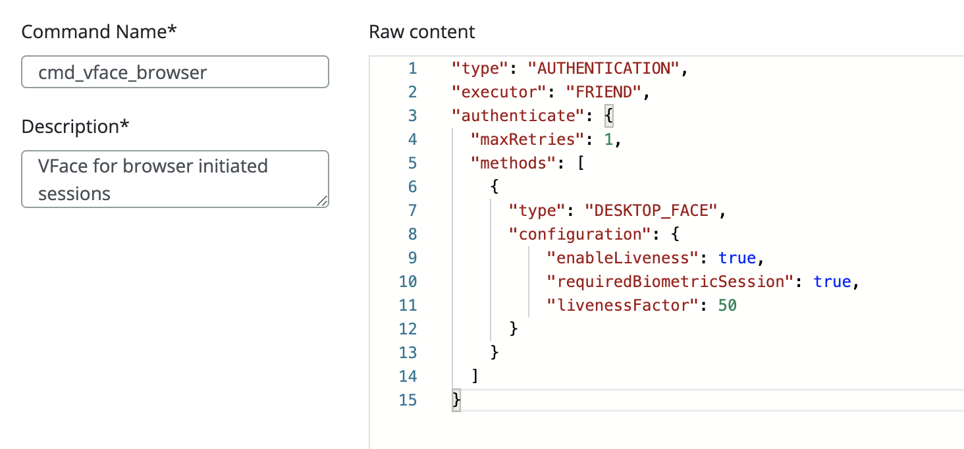
Task: Click the "methods" key on line 5
Action: point(508,163)
